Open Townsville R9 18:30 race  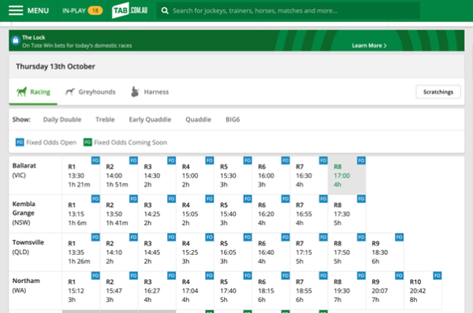pyautogui.click(x=385, y=252)
